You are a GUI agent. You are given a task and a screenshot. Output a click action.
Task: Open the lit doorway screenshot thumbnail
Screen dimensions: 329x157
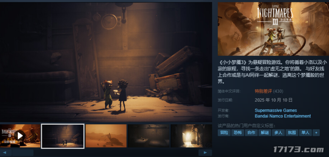click(x=191, y=135)
